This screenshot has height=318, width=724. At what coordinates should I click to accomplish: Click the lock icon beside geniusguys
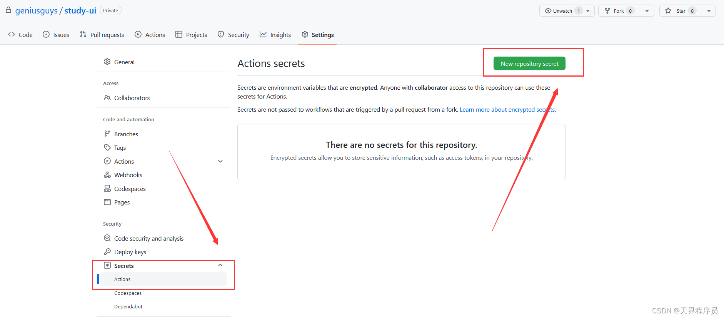pos(8,10)
